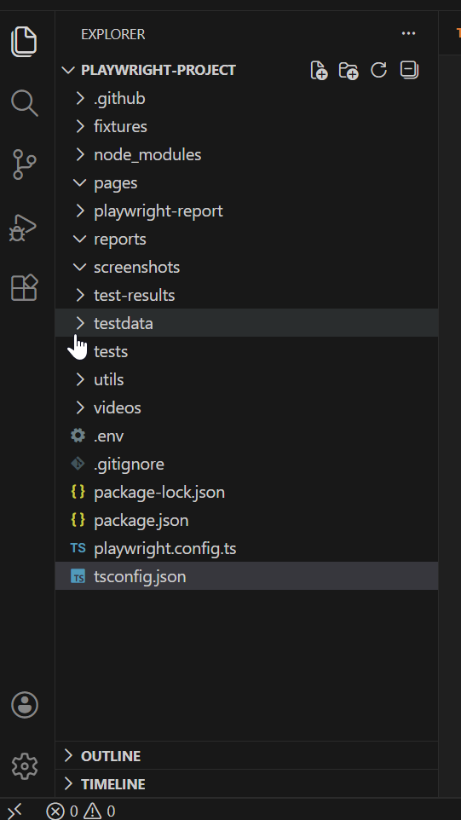
Task: Click the .gitignore git file icon
Action: click(x=78, y=464)
